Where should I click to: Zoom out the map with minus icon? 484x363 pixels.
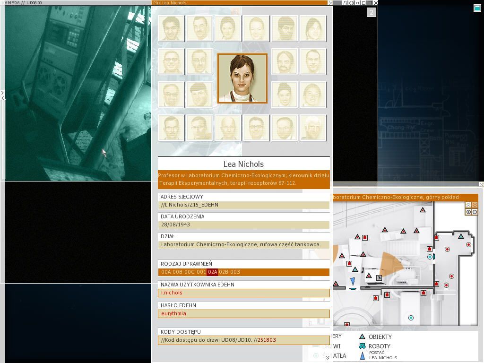[475, 212]
